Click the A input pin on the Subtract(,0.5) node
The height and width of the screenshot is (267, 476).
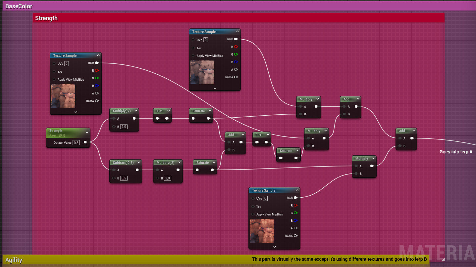click(114, 170)
